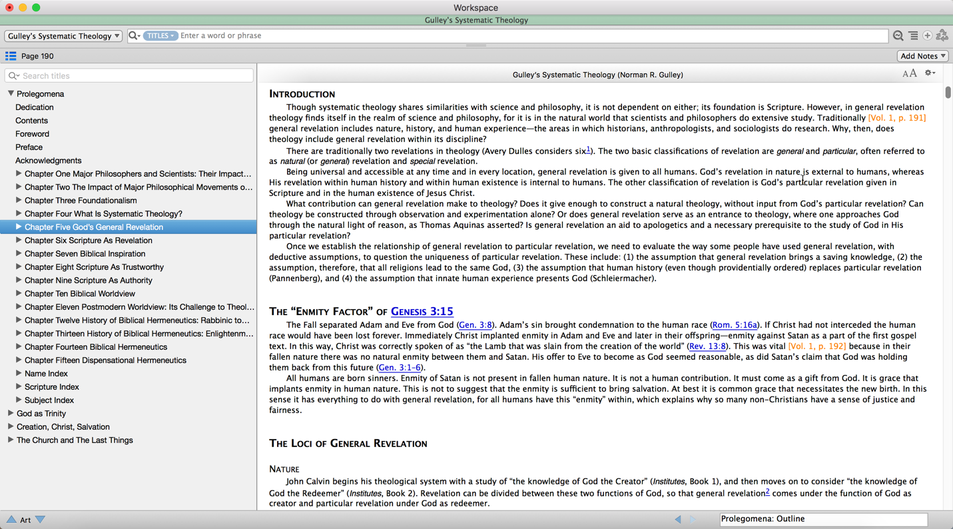Open the Add Notes dropdown

[922, 56]
